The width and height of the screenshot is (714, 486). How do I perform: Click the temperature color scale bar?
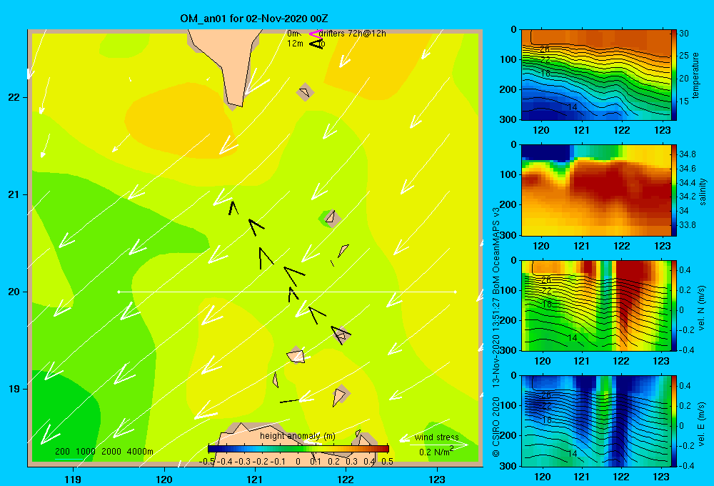[674, 75]
